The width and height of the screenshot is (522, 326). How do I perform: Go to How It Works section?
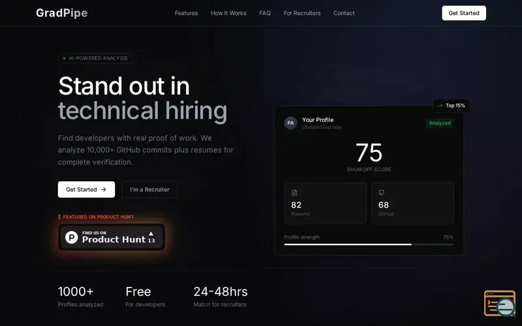point(228,13)
